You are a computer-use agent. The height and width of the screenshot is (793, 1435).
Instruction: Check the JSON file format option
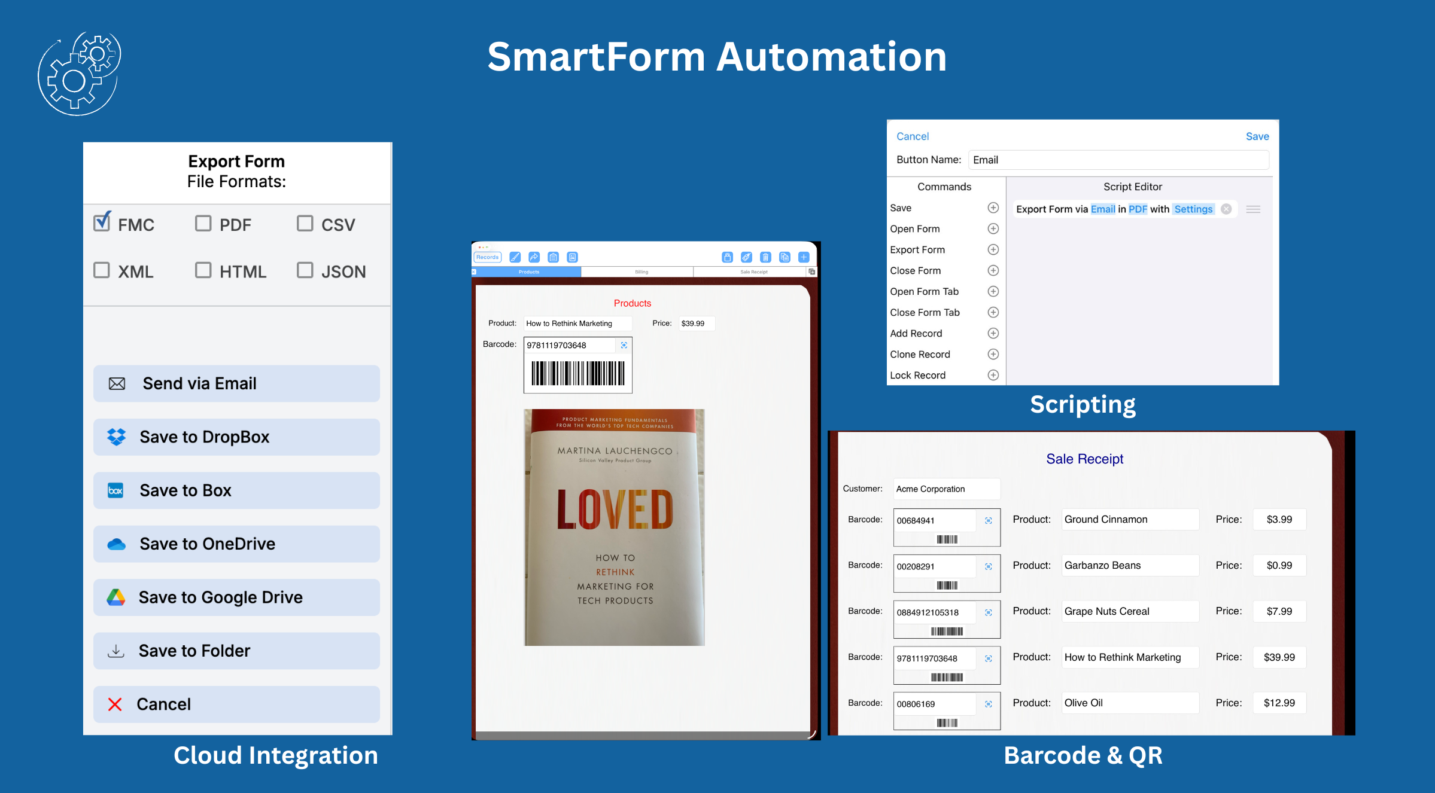click(305, 271)
